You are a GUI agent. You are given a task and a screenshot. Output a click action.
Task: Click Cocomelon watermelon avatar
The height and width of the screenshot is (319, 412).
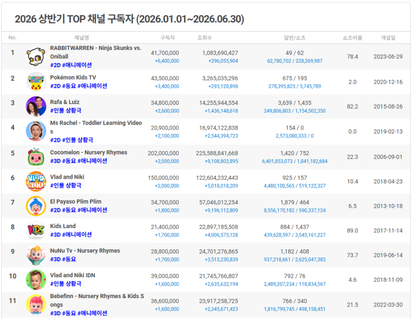[x=36, y=157]
